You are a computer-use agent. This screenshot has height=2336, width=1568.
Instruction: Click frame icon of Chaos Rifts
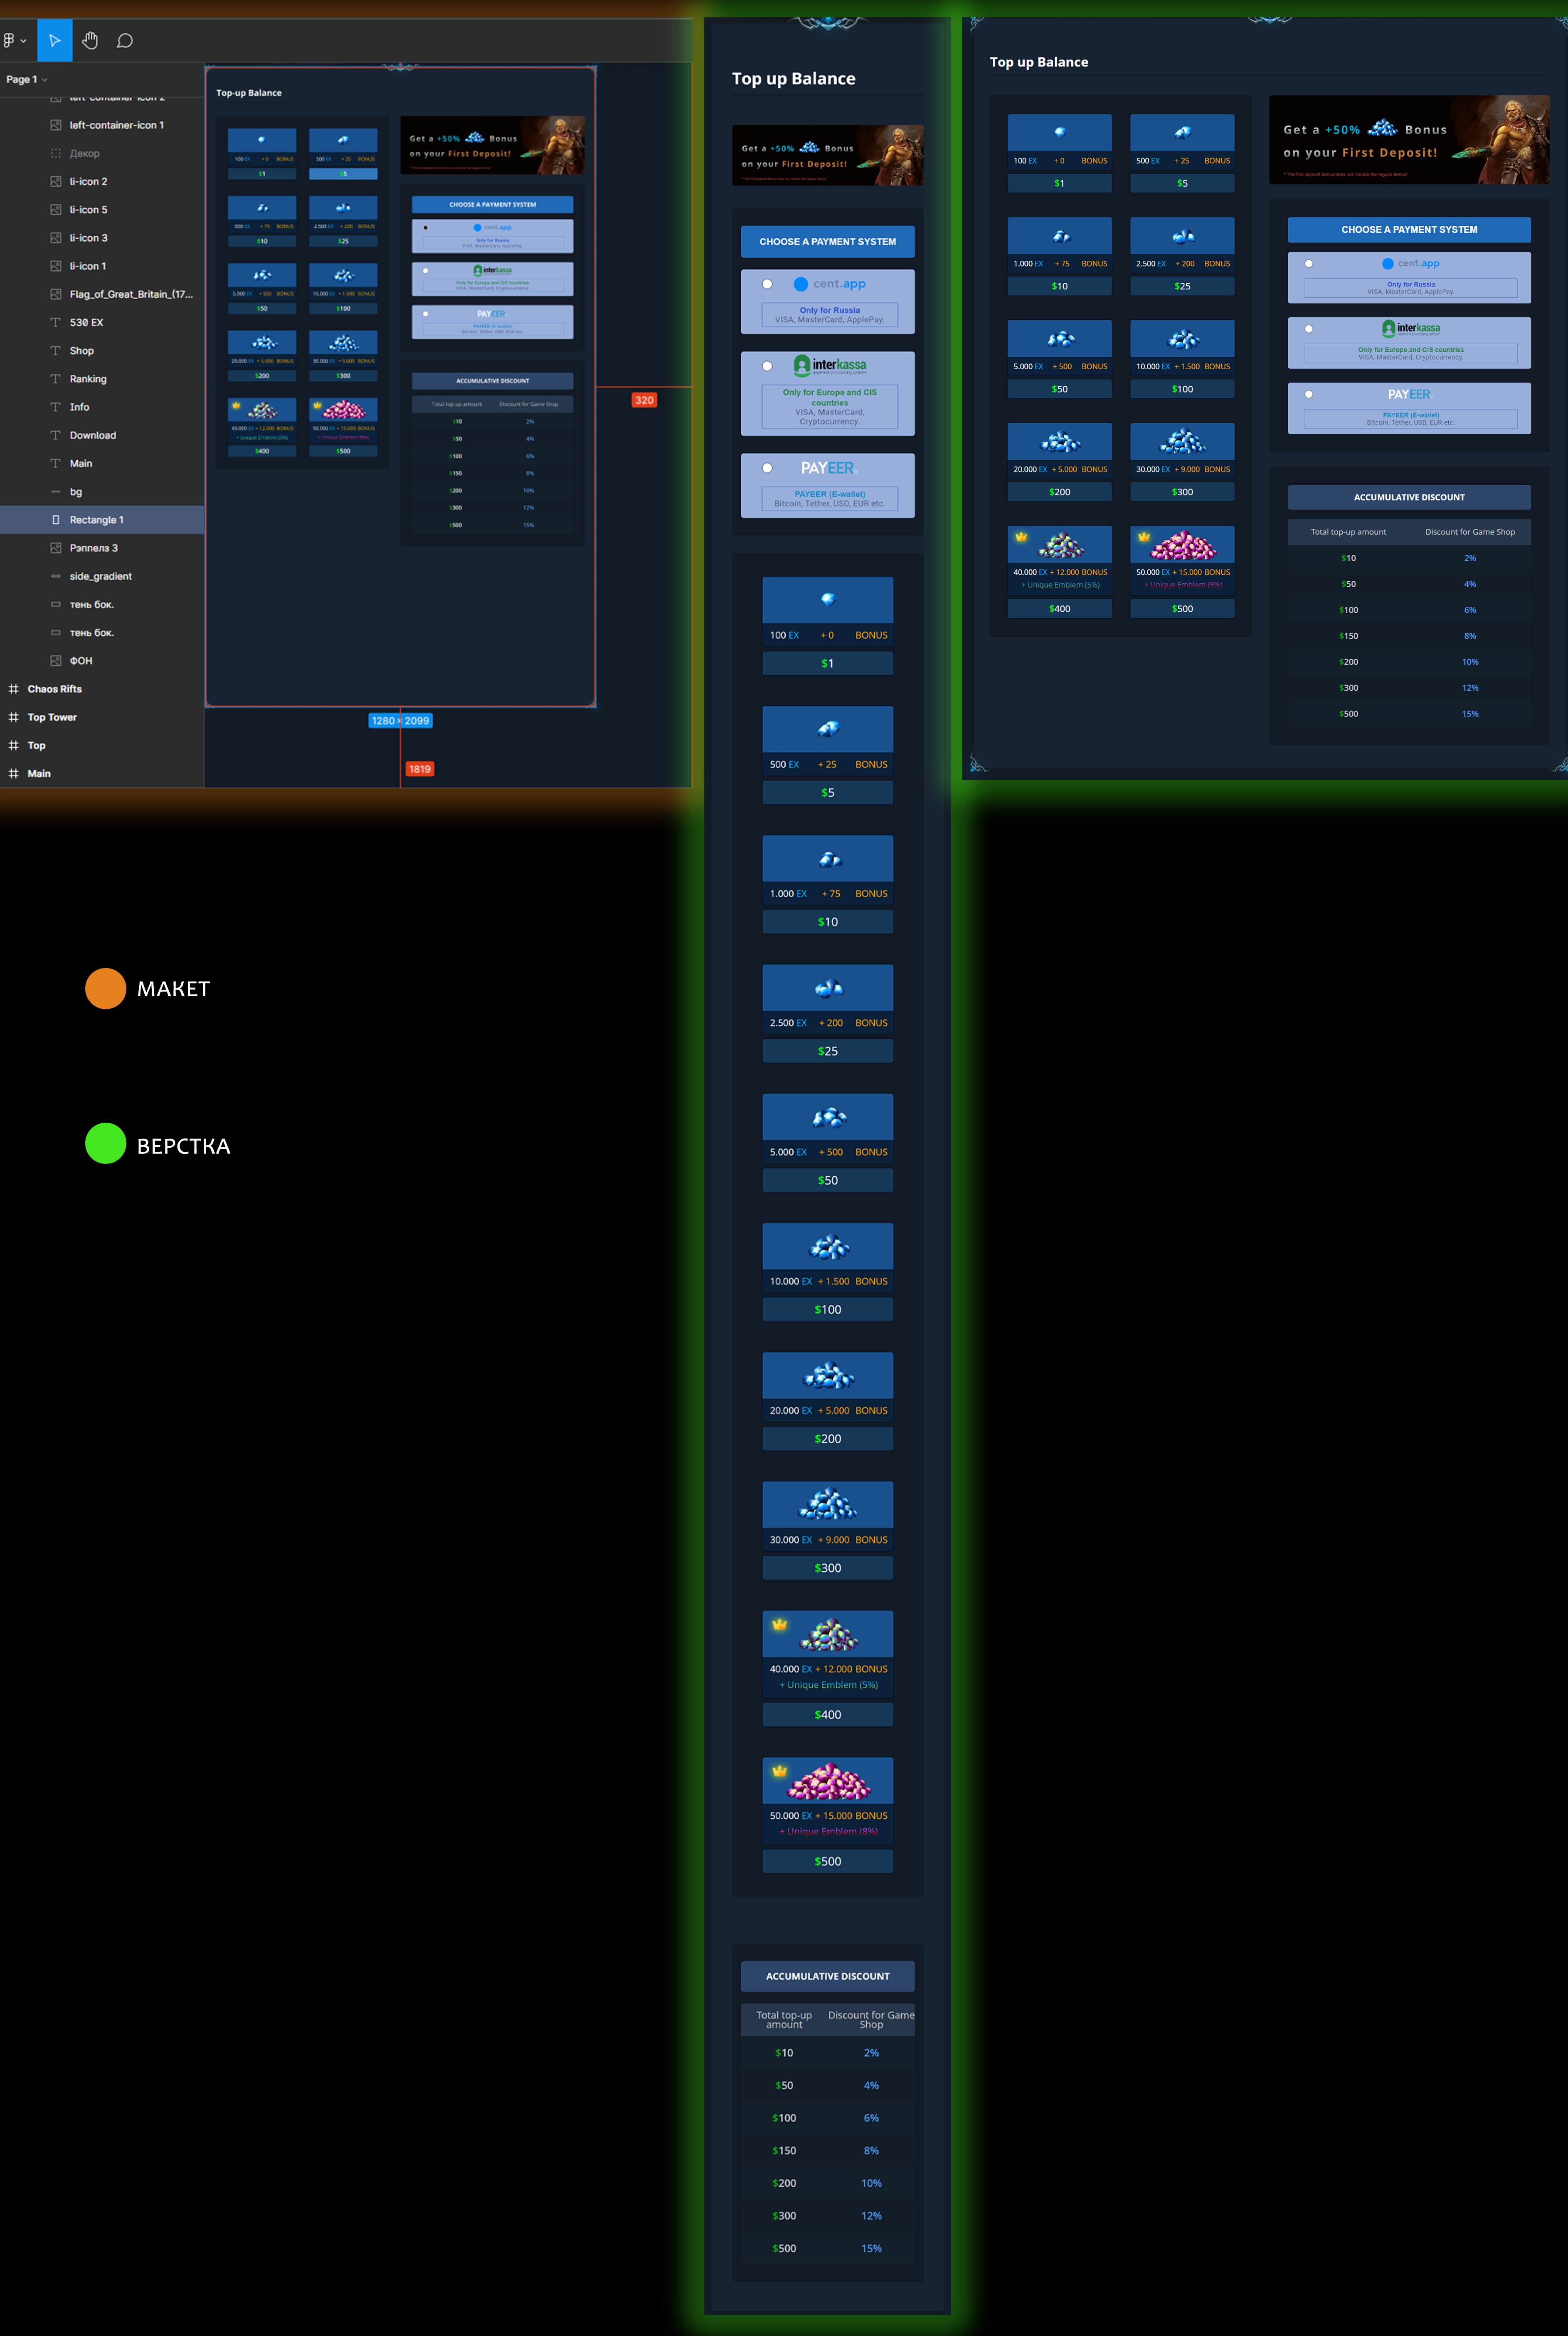14,689
